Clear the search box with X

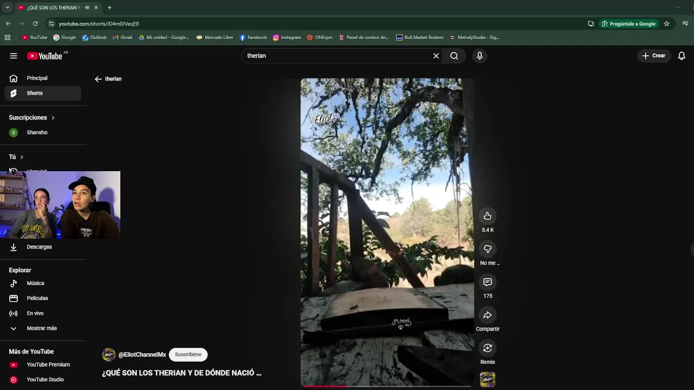[436, 56]
